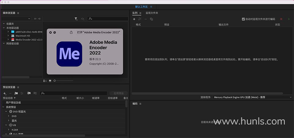Click the new preset group folder icon
The image size is (294, 138).
click(x=16, y=93)
